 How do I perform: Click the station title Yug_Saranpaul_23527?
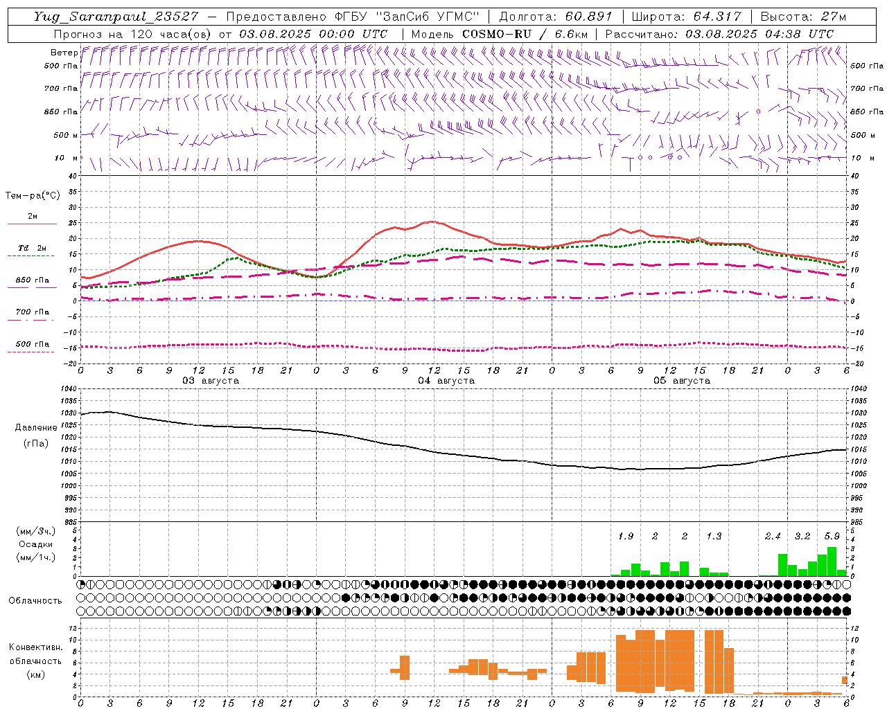click(116, 17)
